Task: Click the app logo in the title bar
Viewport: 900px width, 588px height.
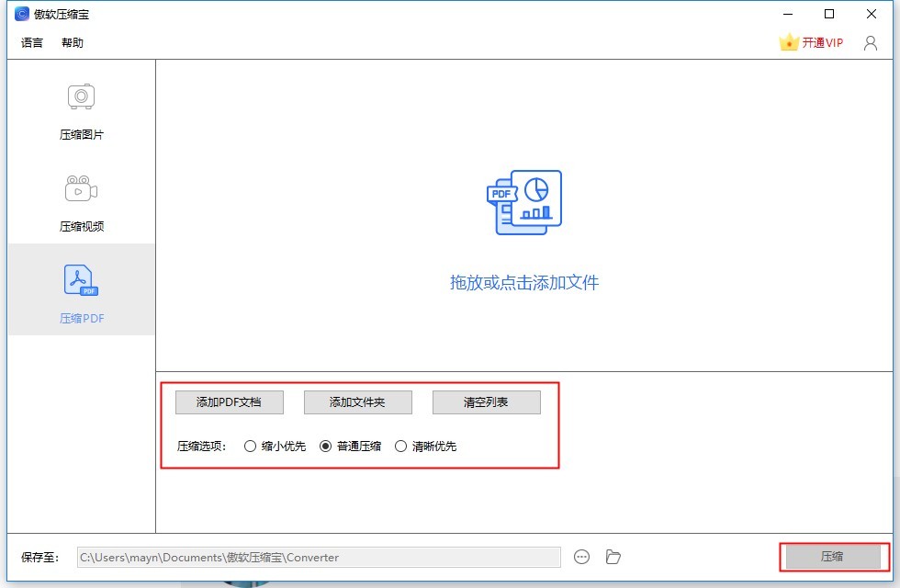Action: (x=21, y=14)
